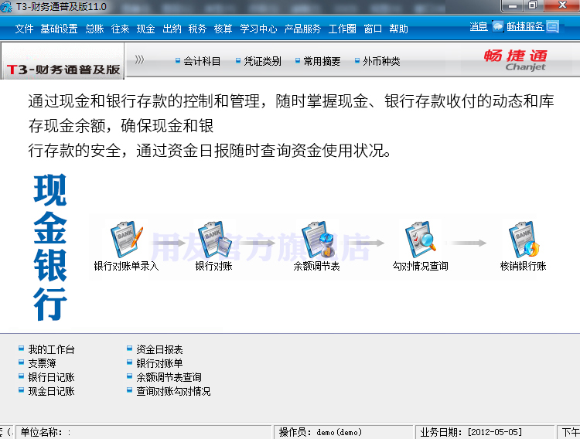Open the 文件 menu

coord(25,29)
